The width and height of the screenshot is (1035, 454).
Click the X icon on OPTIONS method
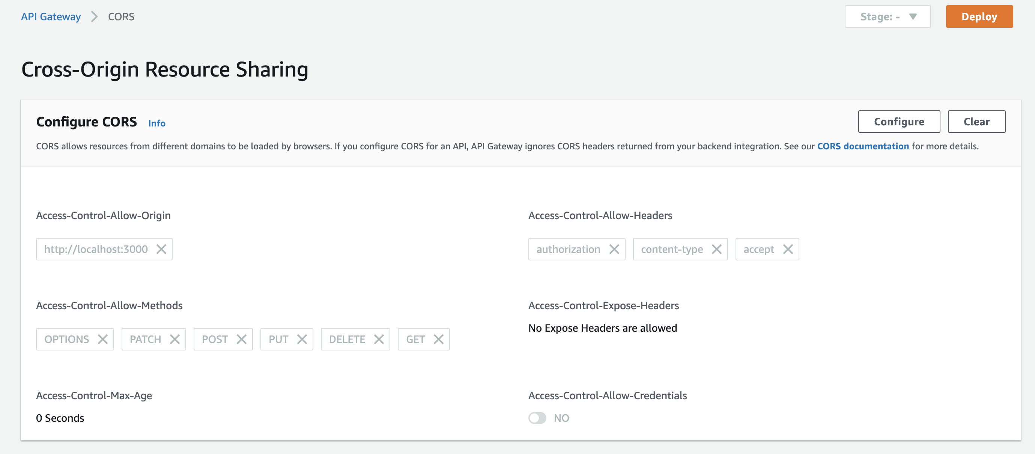[103, 339]
